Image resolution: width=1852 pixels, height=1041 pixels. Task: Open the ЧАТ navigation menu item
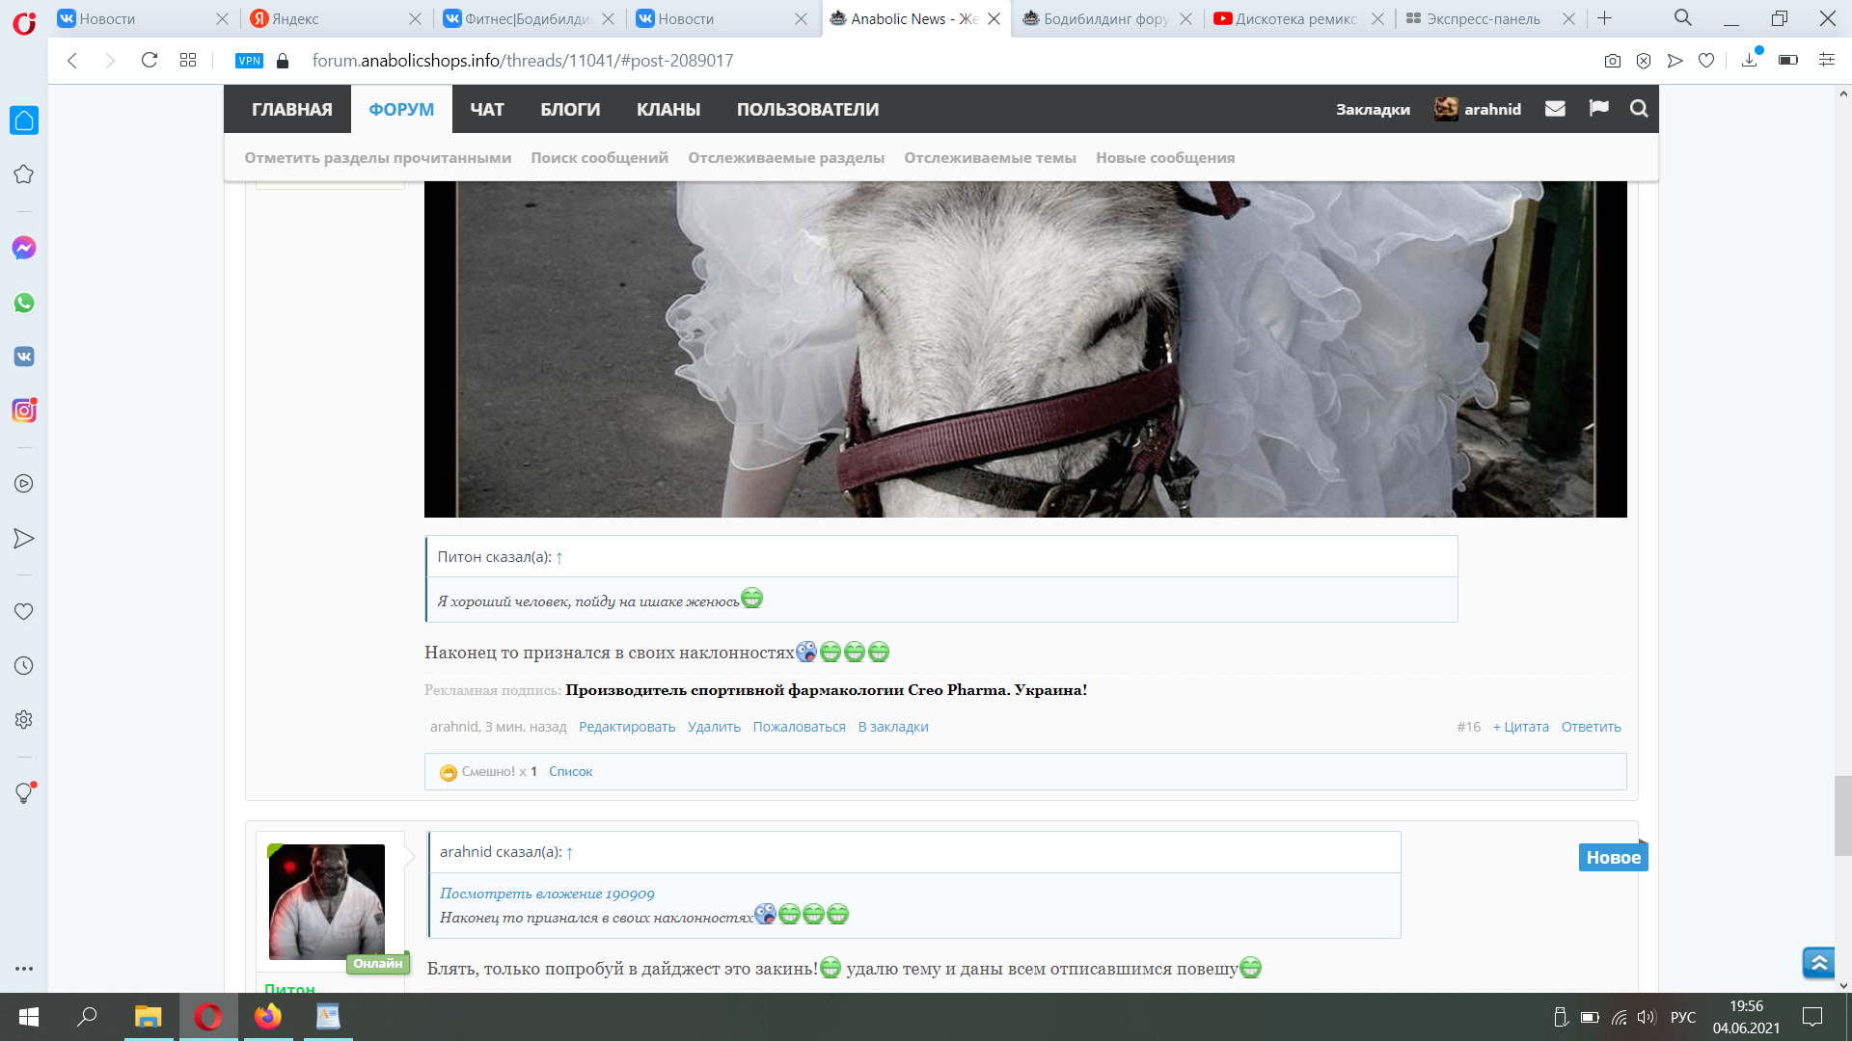click(x=487, y=110)
